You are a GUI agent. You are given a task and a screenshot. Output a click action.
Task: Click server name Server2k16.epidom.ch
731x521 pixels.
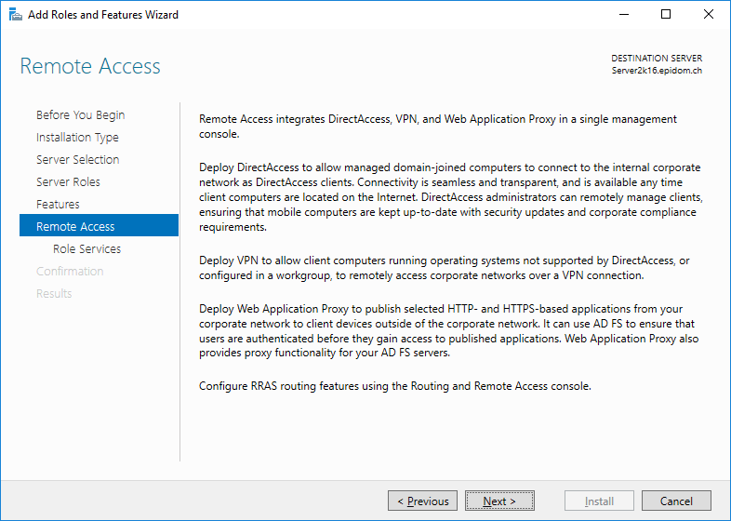657,71
